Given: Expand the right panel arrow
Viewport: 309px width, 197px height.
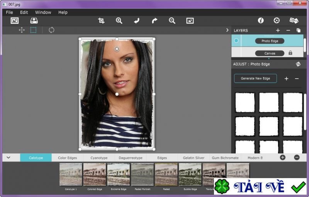Looking at the screenshot, I should tap(227, 30).
